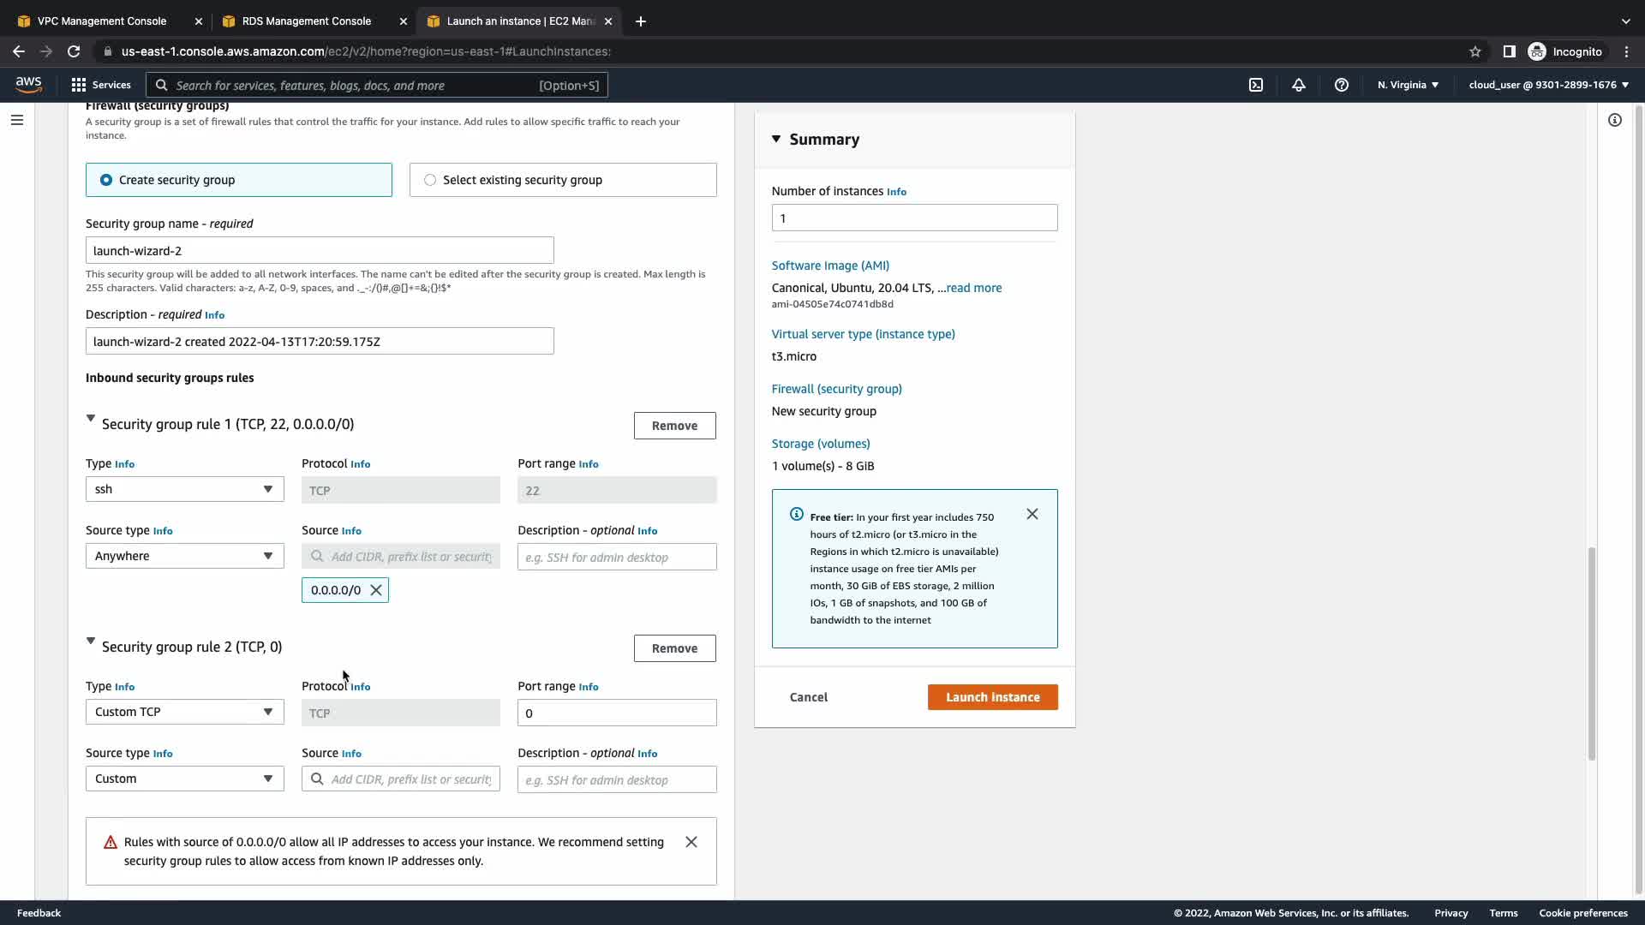
Task: Switch to VPC Management Console tab
Action: pyautogui.click(x=102, y=21)
